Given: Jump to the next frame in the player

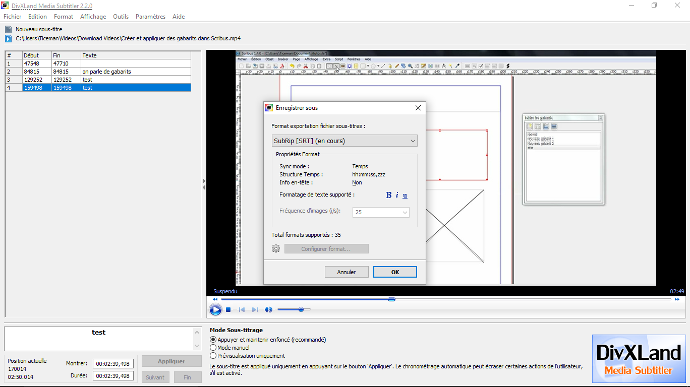Looking at the screenshot, I should (x=255, y=310).
